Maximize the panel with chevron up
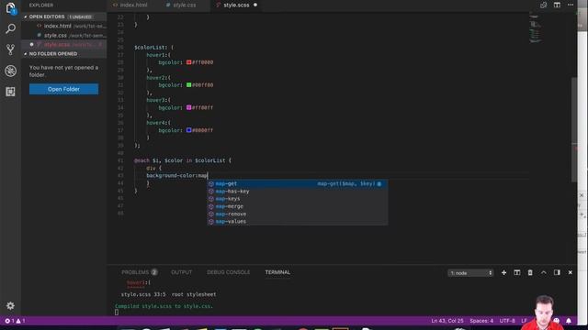This screenshot has width=588, height=330. (x=543, y=273)
